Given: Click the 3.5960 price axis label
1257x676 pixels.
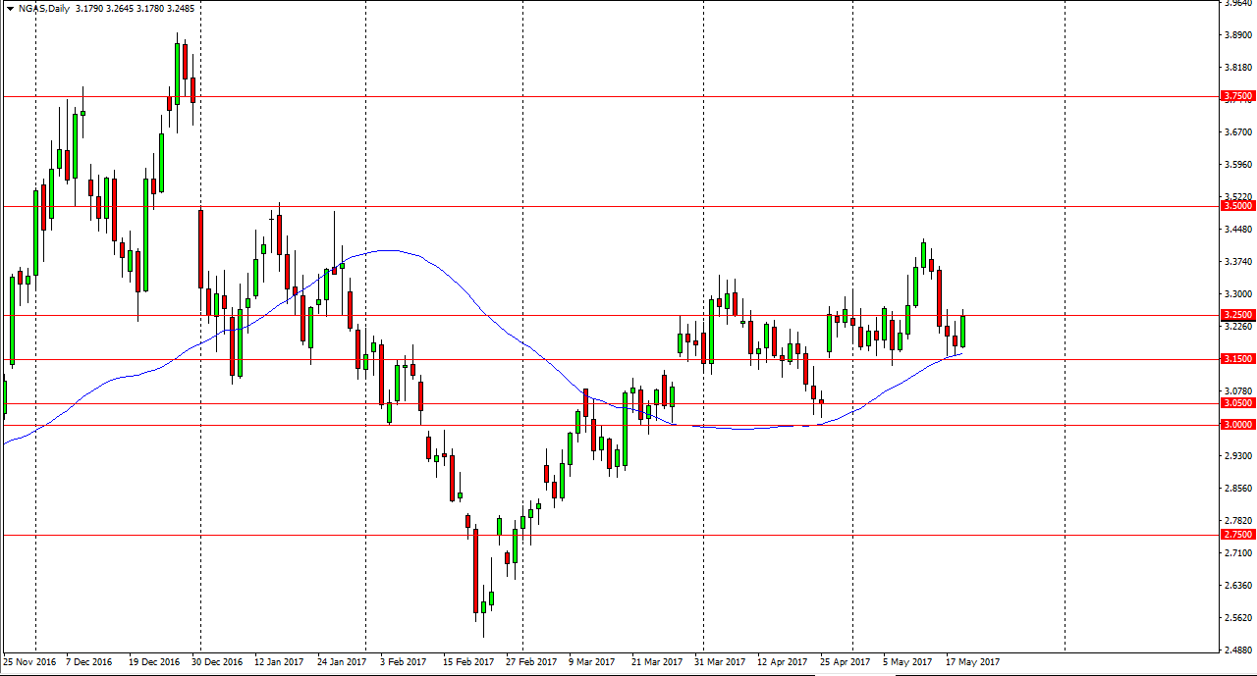Looking at the screenshot, I should [x=1237, y=165].
